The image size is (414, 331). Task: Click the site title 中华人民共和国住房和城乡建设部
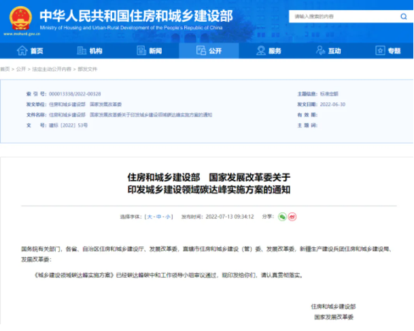[136, 16]
